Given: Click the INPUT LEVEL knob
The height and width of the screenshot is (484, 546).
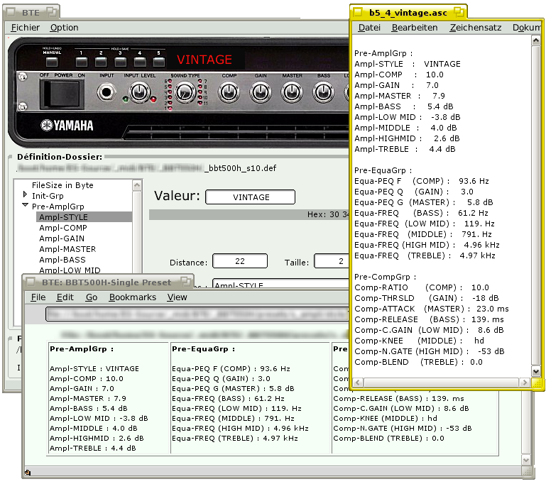Looking at the screenshot, I should [139, 92].
